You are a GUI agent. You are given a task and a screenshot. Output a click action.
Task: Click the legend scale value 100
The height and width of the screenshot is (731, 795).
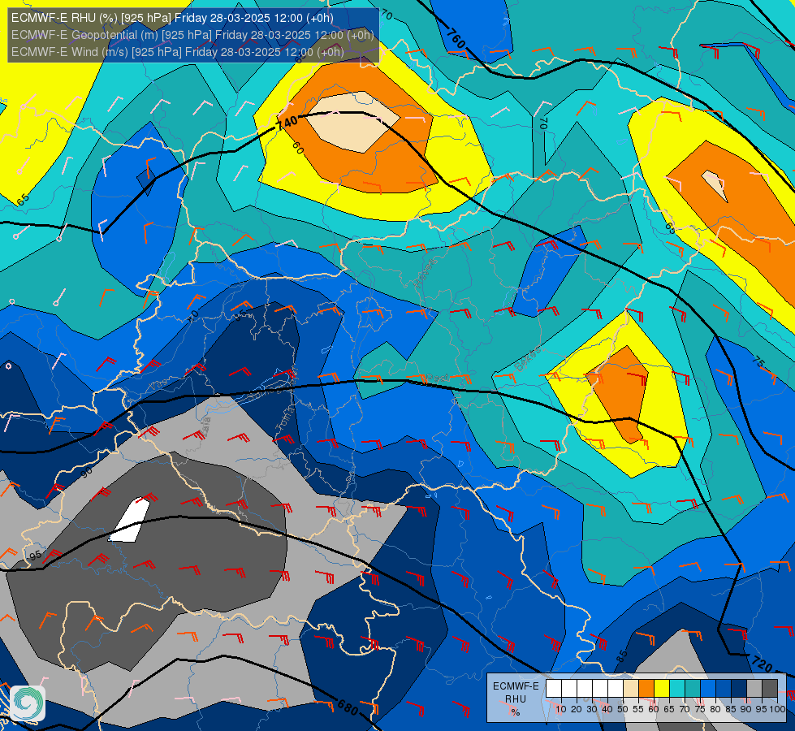777,709
